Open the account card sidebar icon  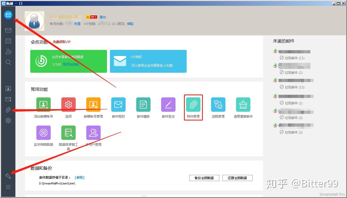pyautogui.click(x=8, y=89)
